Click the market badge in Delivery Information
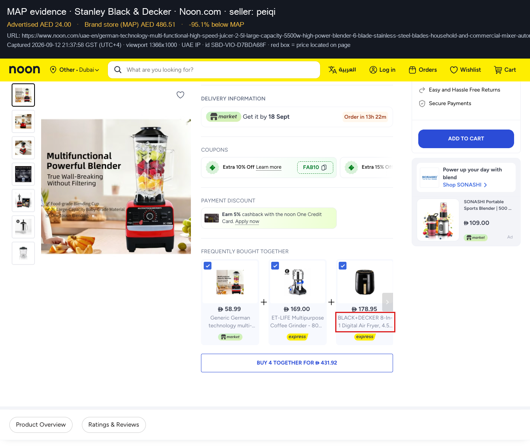This screenshot has width=530, height=446. click(223, 117)
